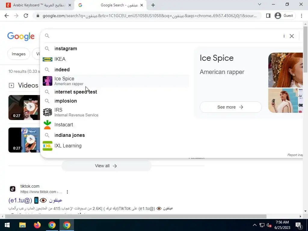This screenshot has height=231, width=308.
Task: Click the Instacart carrot icon
Action: coord(48,125)
